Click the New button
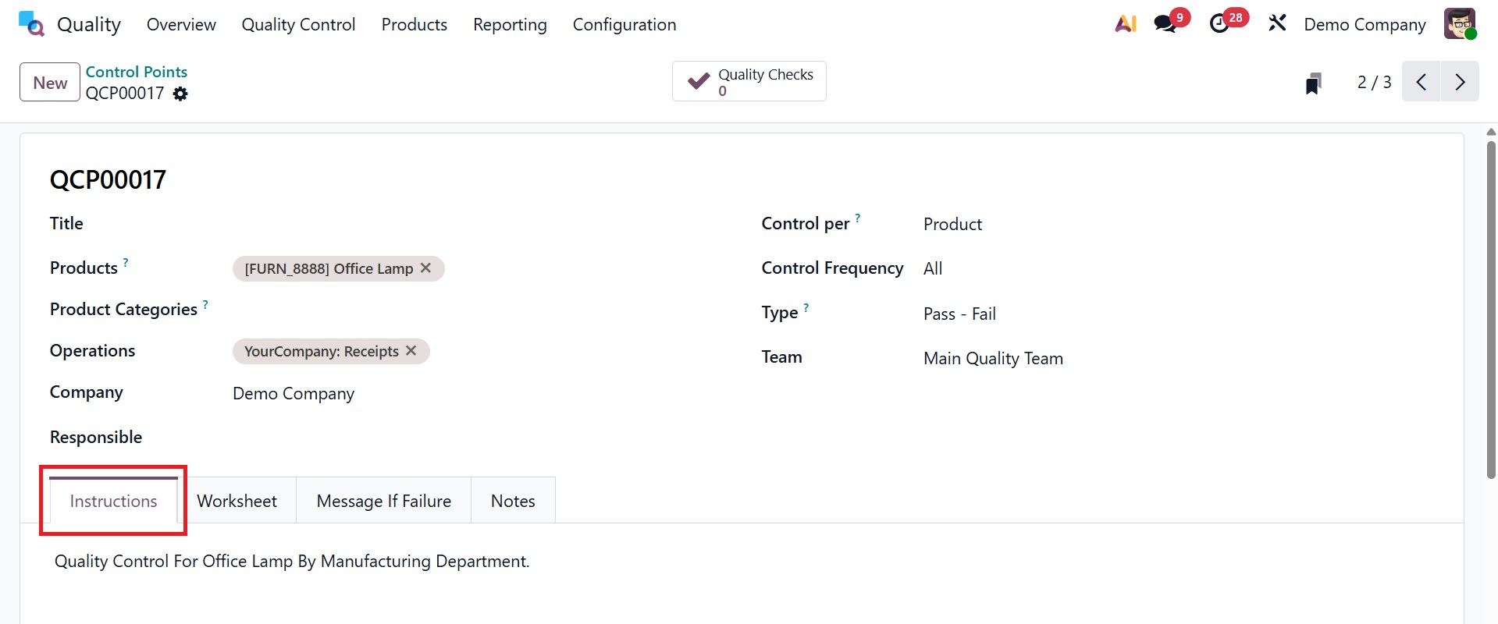The image size is (1498, 624). coord(50,83)
